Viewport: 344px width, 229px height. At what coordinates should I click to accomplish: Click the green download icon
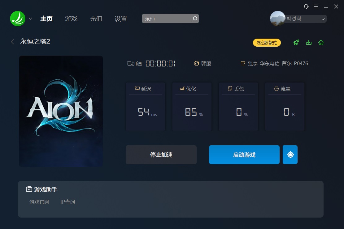pyautogui.click(x=309, y=42)
